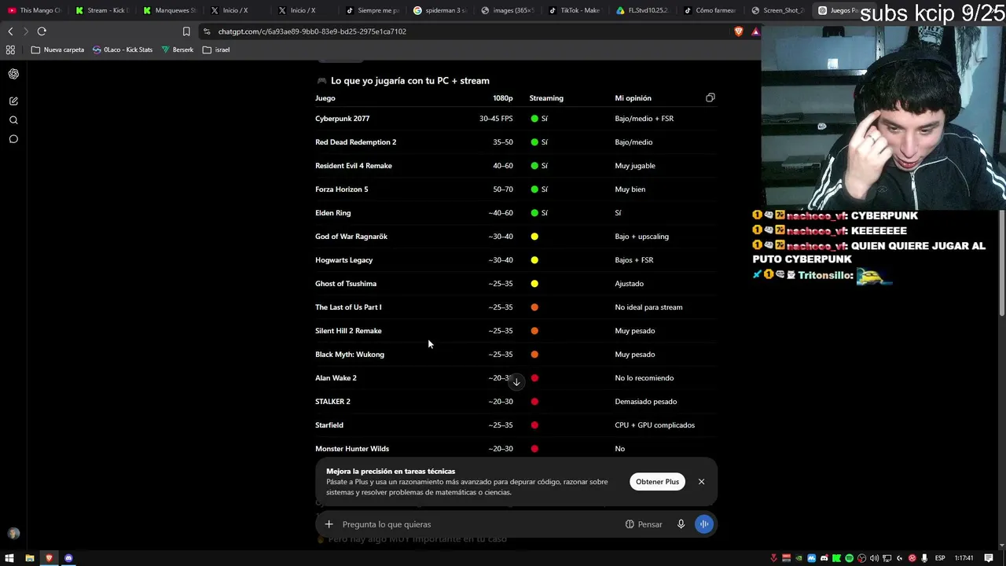1006x566 pixels.
Task: Open the purple taskbar app icon
Action: coord(68,558)
